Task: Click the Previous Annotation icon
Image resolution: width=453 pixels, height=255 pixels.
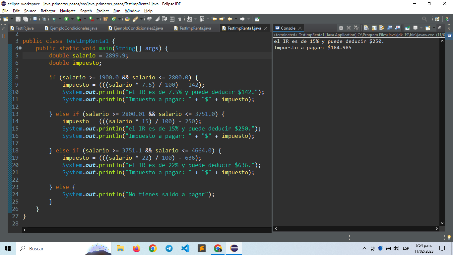Action: coord(202,19)
